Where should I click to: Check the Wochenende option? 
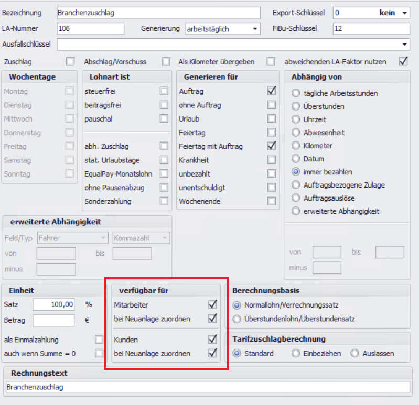271,201
